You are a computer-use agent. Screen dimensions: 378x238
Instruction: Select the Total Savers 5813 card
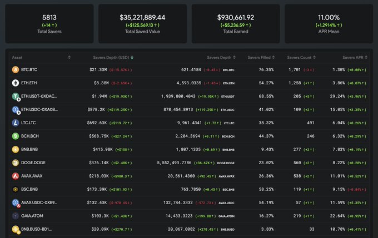pos(49,24)
